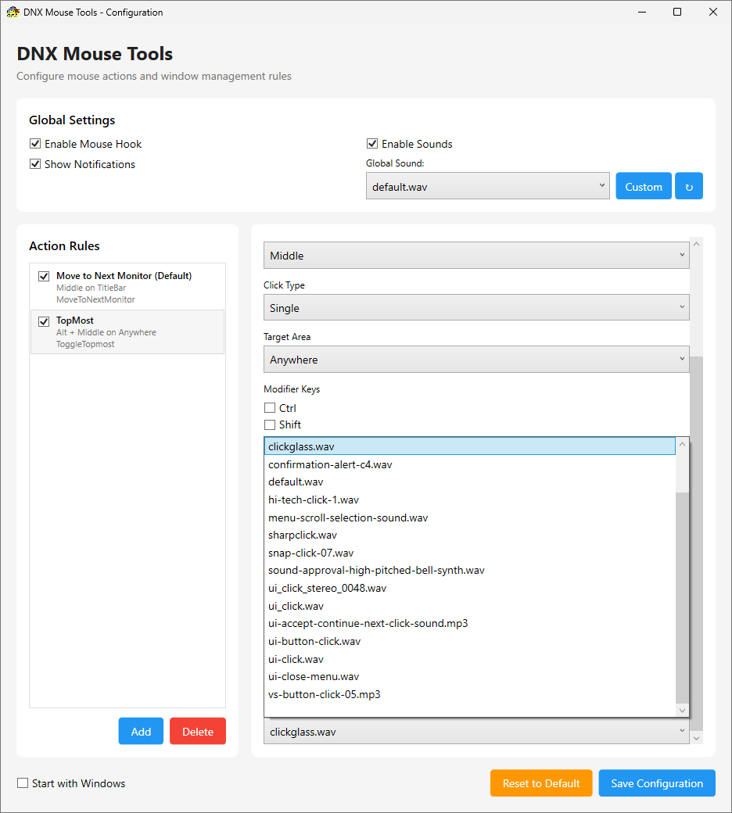Click the rule panel scroll-down arrow
Screen dimensions: 732x813
[x=697, y=737]
